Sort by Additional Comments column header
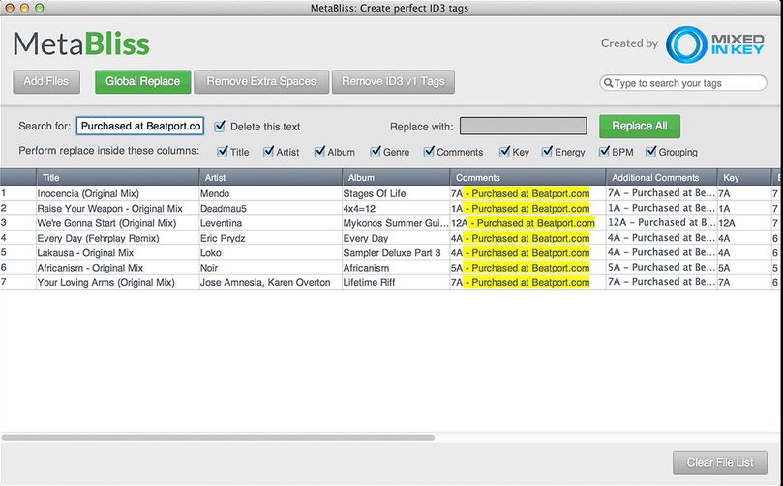Screen dimensions: 783x486 coord(662,178)
